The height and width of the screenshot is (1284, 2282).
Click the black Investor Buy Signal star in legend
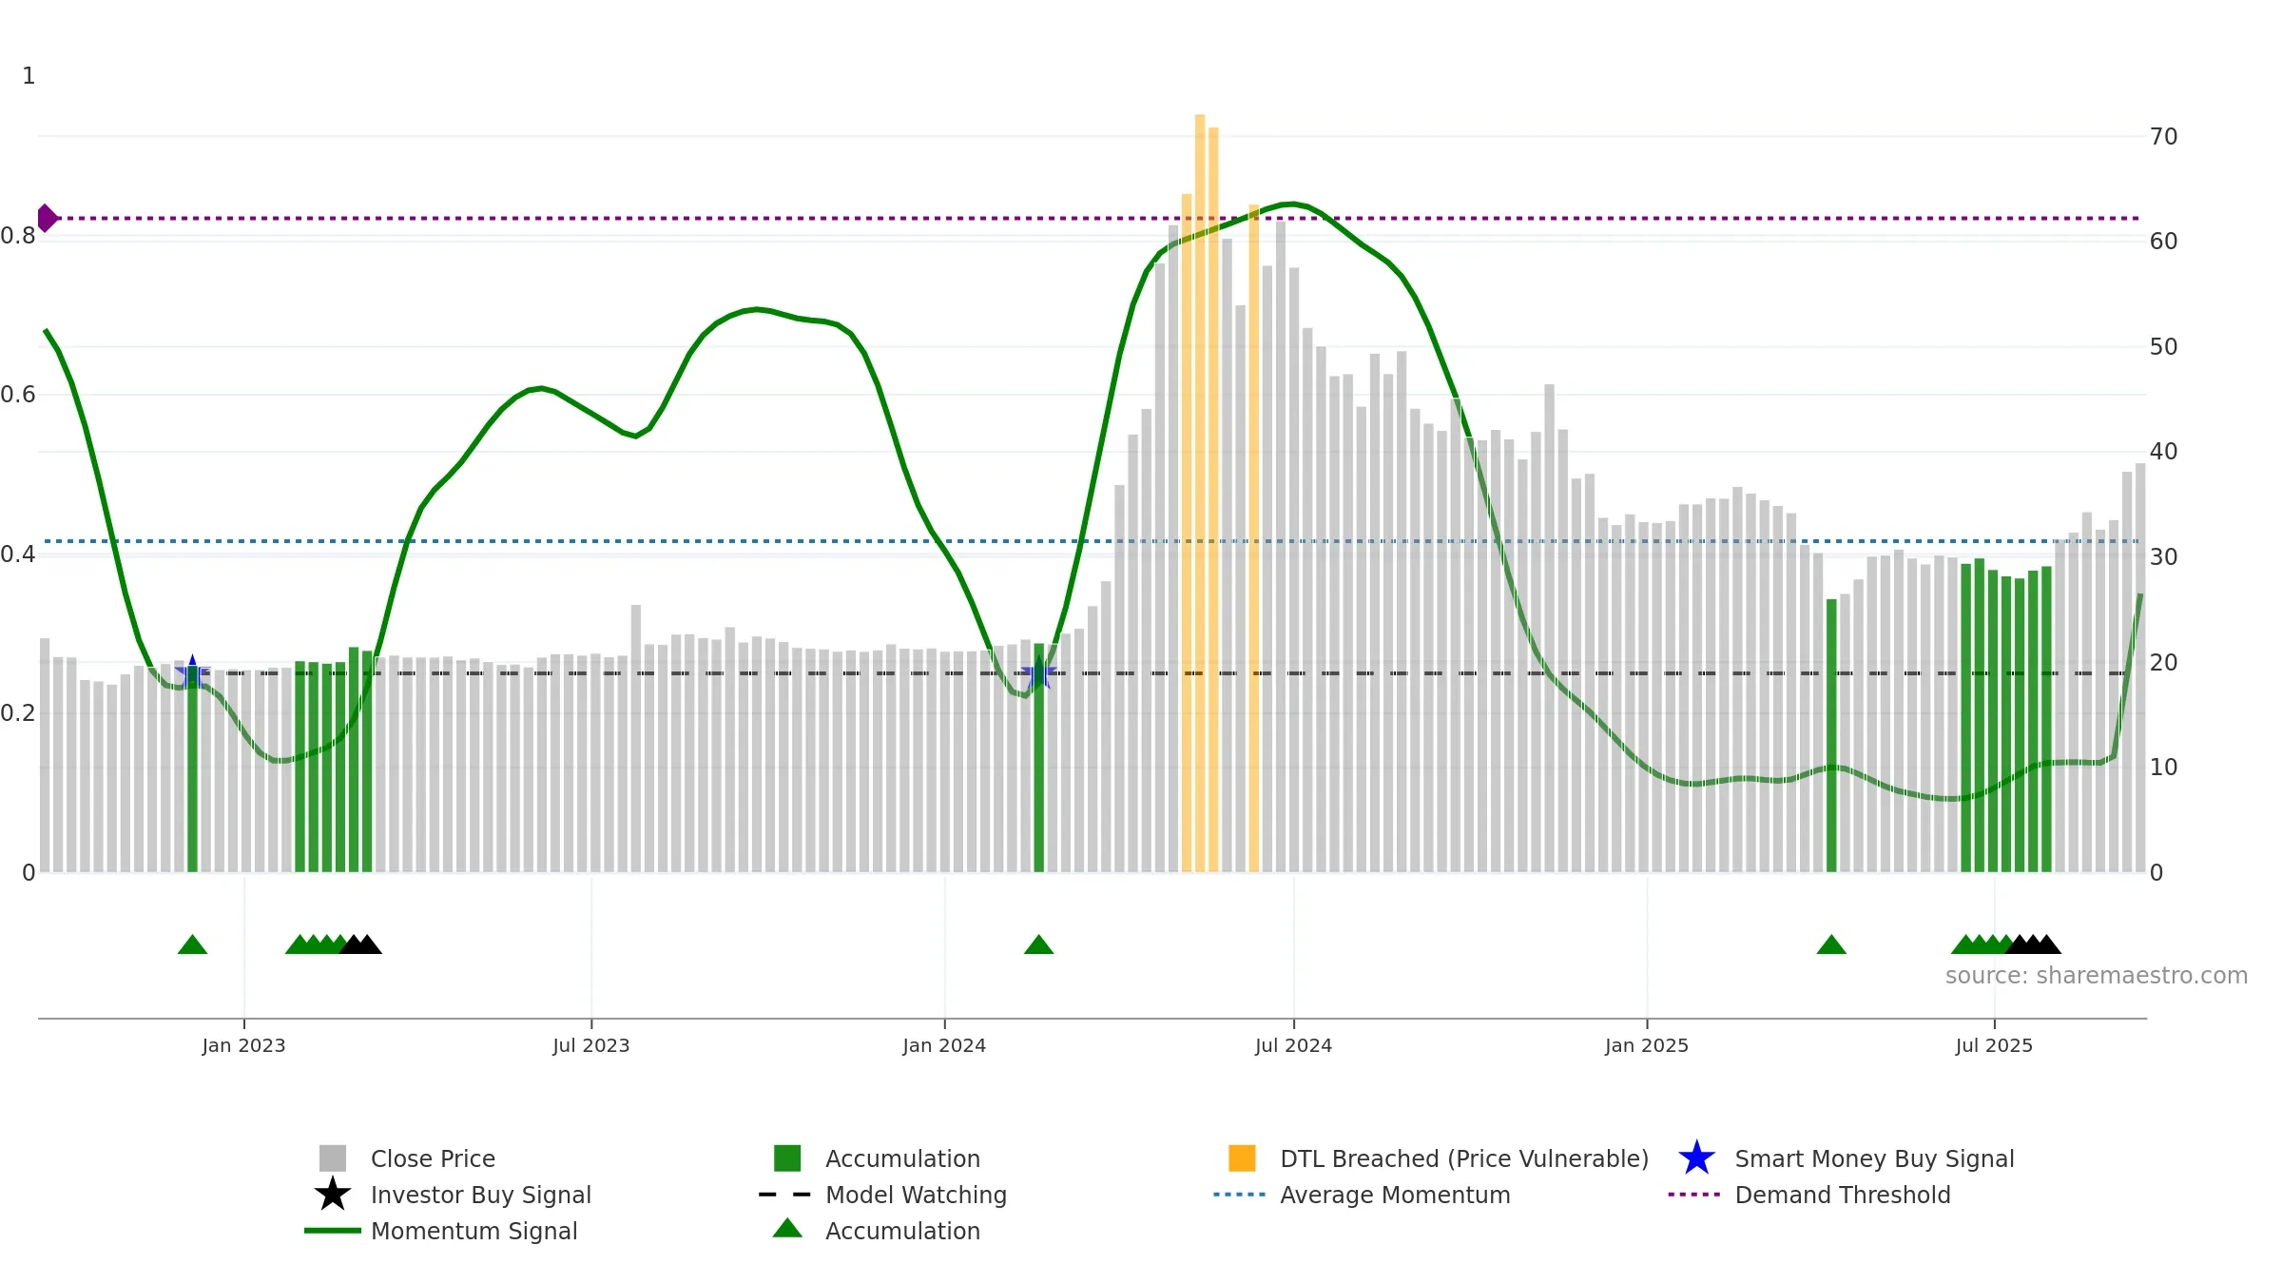click(333, 1195)
